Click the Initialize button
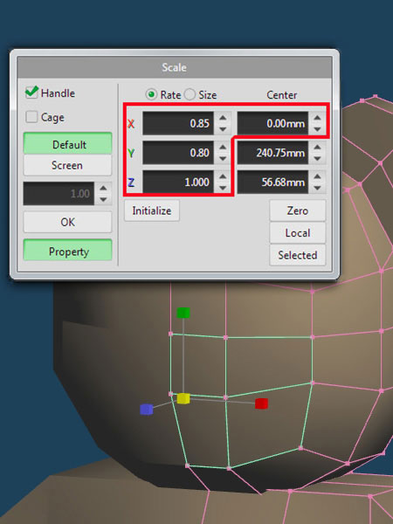Screen dimensions: 393x524 (x=152, y=210)
